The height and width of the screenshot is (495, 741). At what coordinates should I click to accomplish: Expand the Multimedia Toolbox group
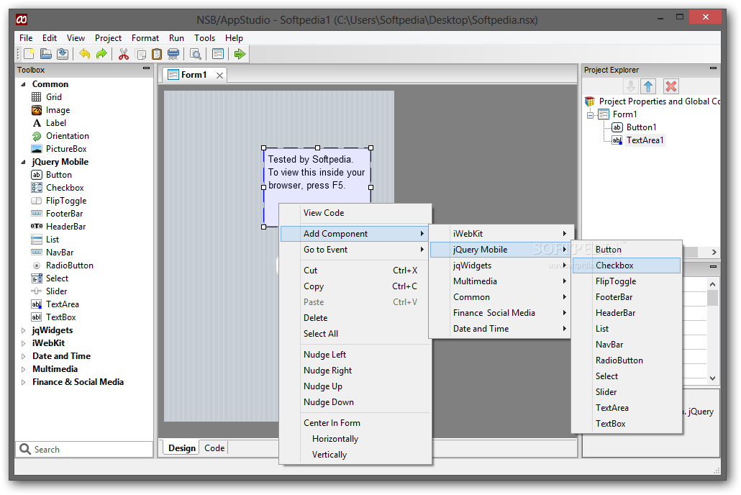click(x=23, y=369)
